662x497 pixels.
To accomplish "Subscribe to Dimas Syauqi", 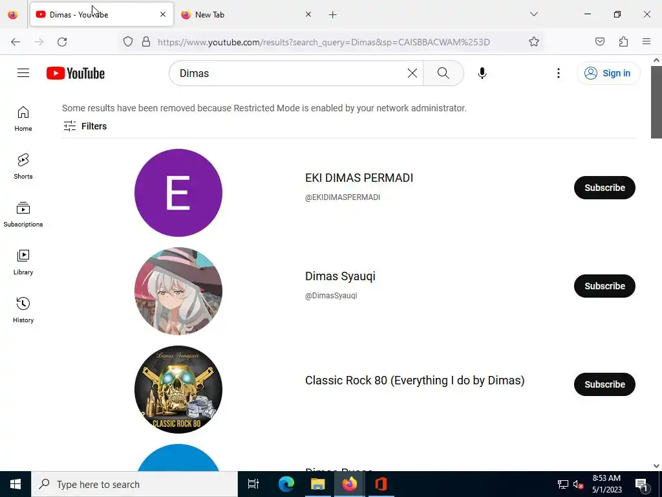I will (x=604, y=286).
